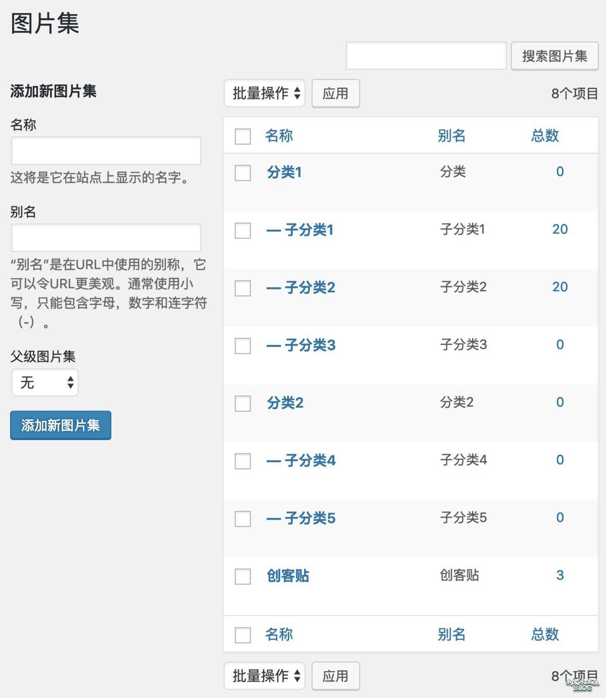Sort by the 别名 column header
Image resolution: width=606 pixels, height=698 pixels.
451,136
